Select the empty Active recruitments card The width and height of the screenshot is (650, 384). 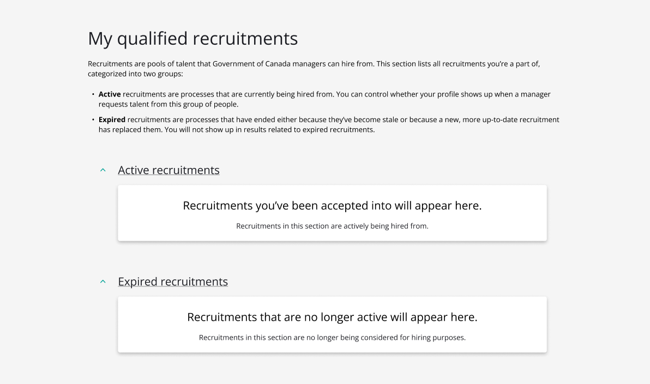pyautogui.click(x=332, y=213)
